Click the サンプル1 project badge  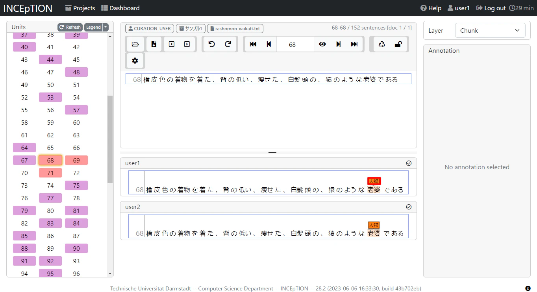(191, 29)
